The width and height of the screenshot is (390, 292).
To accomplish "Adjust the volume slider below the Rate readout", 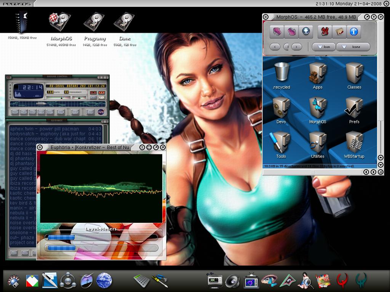I will [58, 98].
